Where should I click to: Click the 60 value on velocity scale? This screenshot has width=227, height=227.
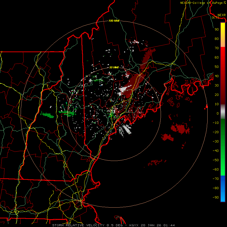coord(217,57)
